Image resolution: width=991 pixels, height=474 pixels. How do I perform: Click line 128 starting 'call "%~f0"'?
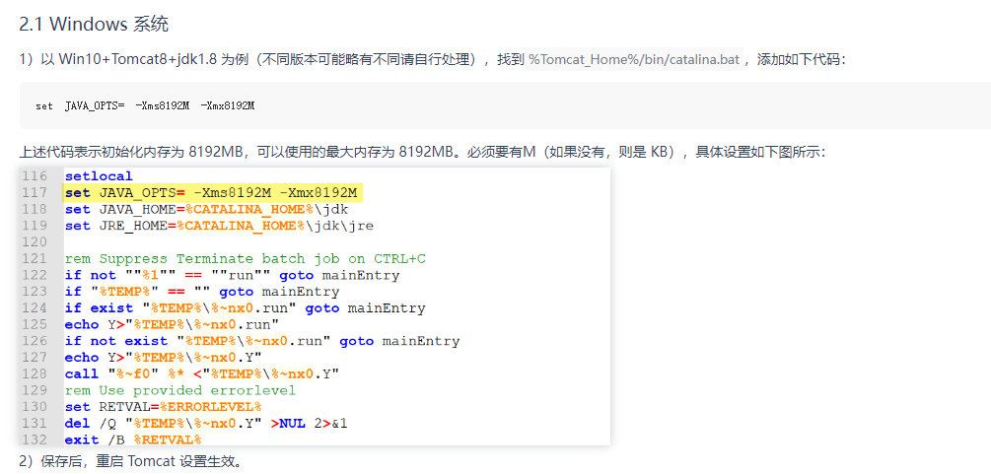click(201, 373)
